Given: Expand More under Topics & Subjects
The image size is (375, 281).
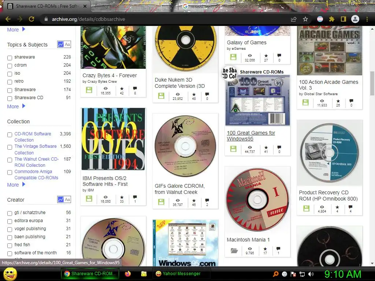Looking at the screenshot, I should click(16, 106).
